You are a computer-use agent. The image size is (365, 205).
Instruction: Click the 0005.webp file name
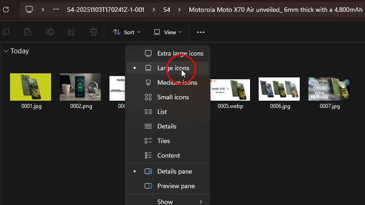click(x=230, y=106)
